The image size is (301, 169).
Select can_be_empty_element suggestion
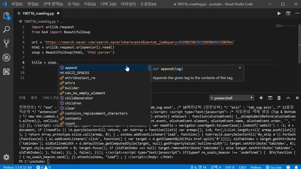click(x=103, y=93)
